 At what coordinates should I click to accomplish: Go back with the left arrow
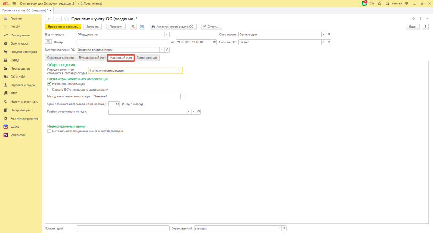point(49,19)
